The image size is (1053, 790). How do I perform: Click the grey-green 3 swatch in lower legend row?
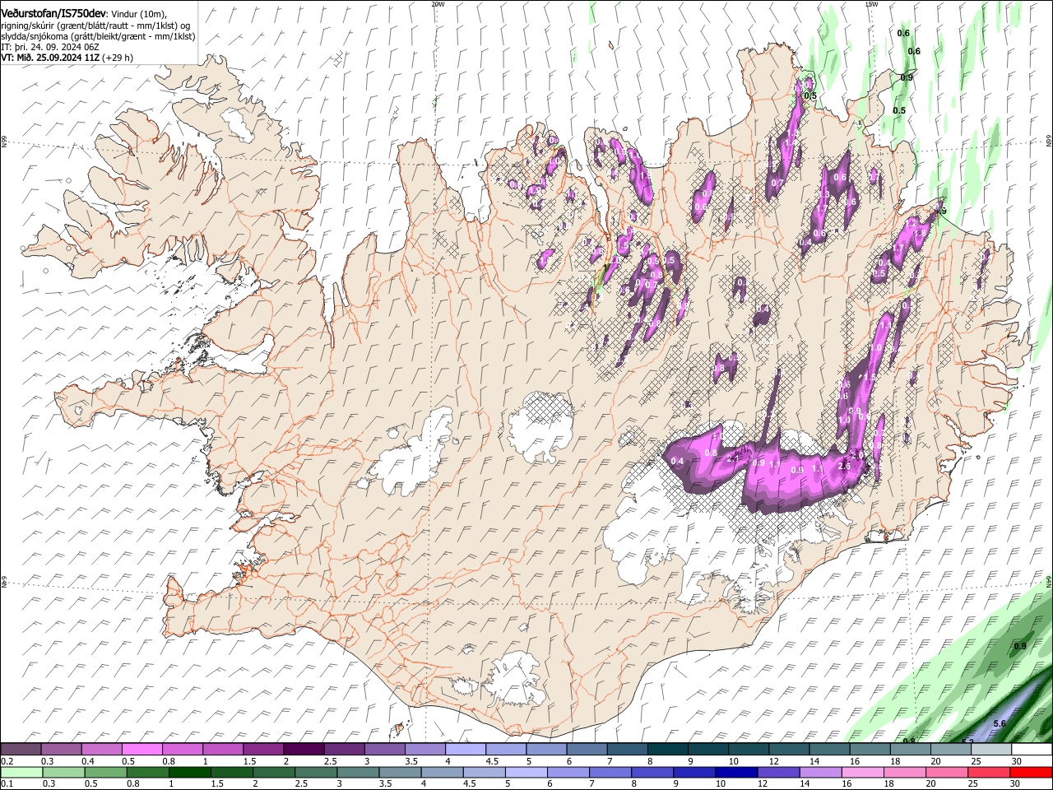coord(358,773)
